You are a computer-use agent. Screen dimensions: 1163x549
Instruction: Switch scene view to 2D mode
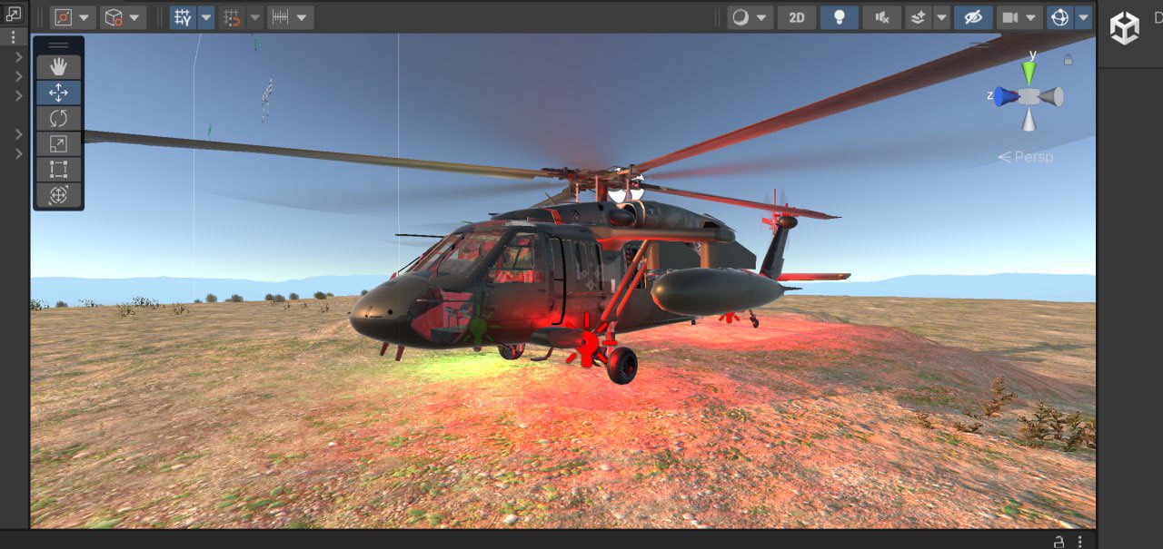[796, 17]
